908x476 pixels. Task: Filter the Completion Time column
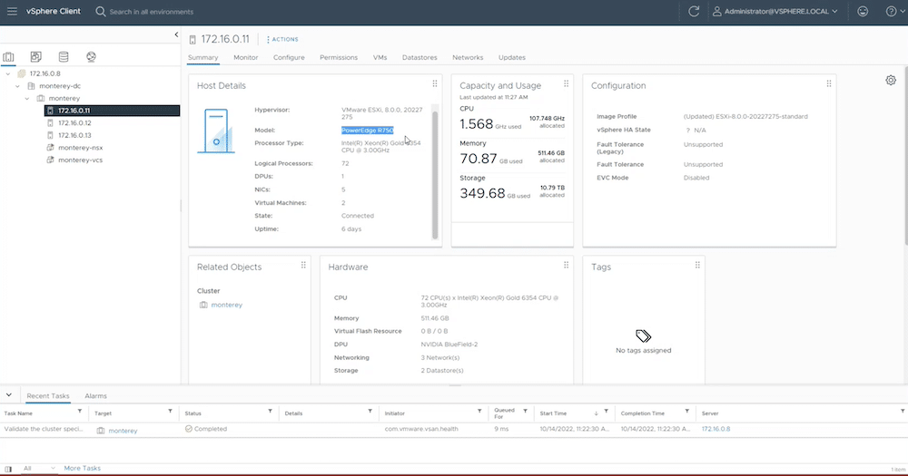click(x=686, y=412)
